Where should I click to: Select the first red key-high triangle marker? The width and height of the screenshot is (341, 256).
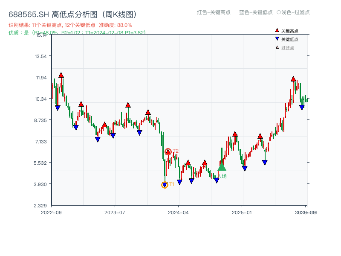point(61,76)
